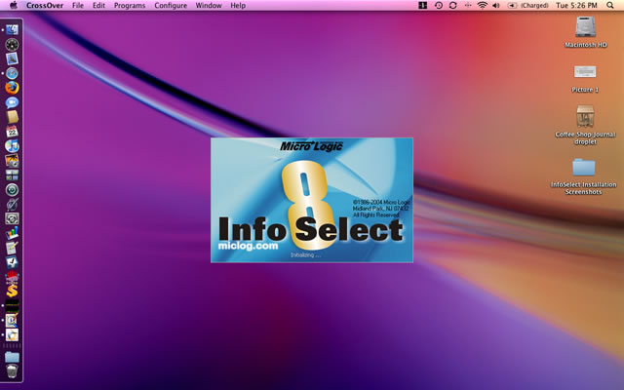Launch Safari from the dock
Viewport: 624px width, 390px height.
[12, 73]
